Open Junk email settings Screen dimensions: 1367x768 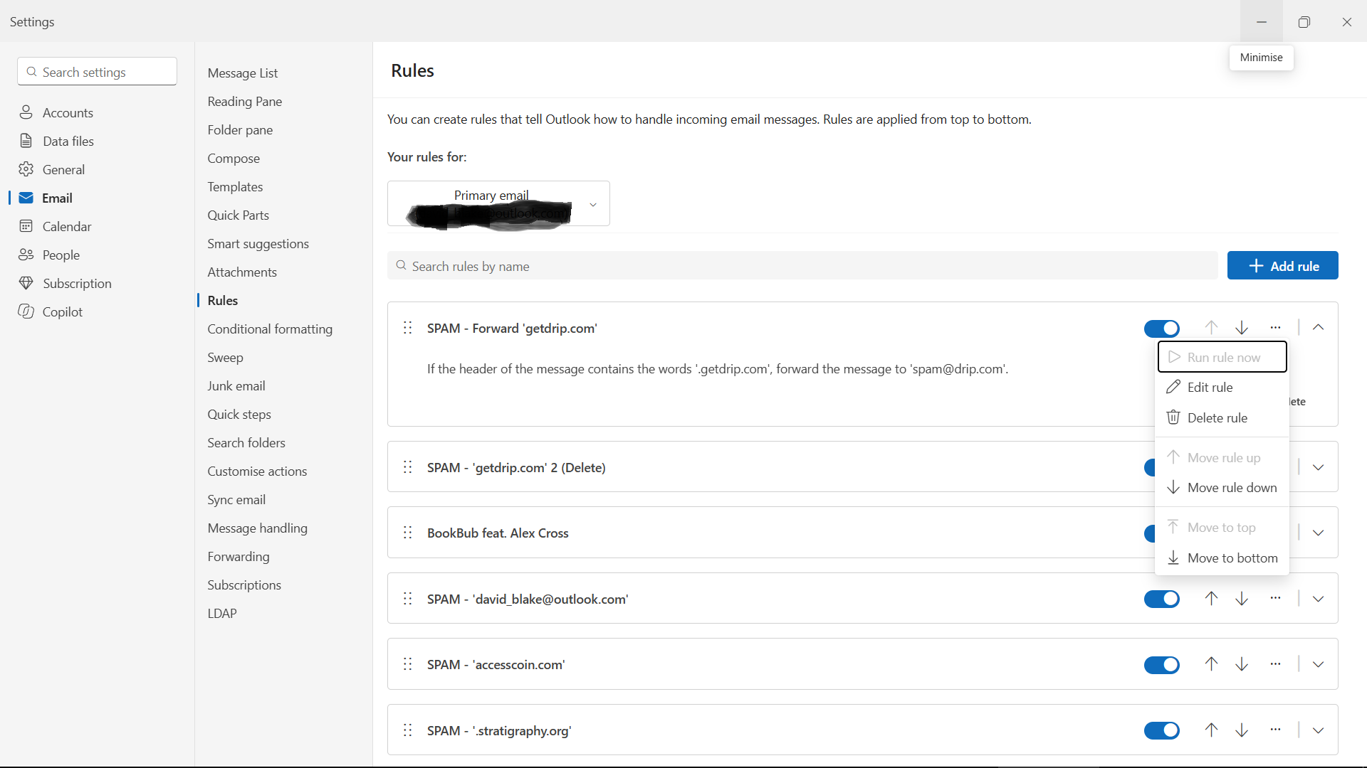(x=236, y=386)
